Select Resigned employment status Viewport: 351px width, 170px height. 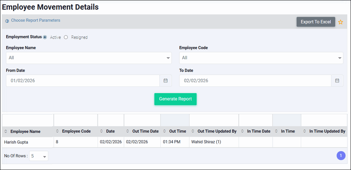[66, 37]
